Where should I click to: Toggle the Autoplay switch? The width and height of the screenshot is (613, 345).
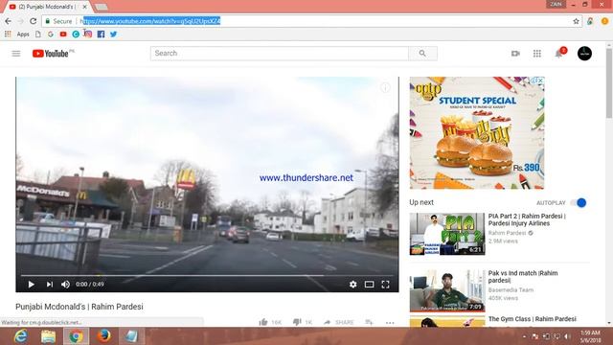[x=579, y=202]
